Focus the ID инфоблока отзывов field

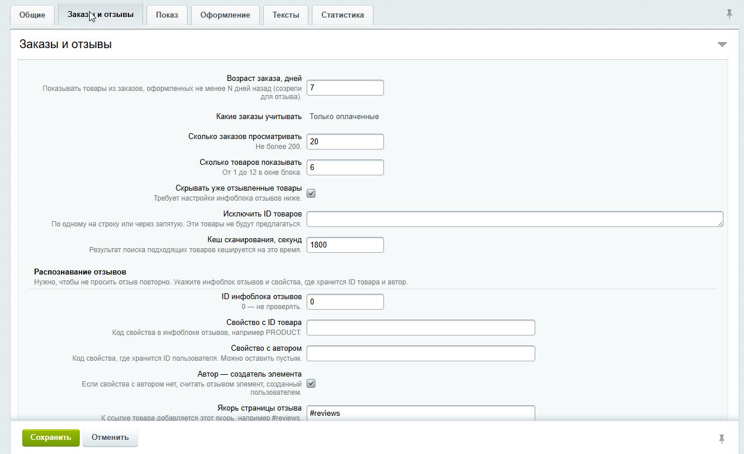[345, 301]
